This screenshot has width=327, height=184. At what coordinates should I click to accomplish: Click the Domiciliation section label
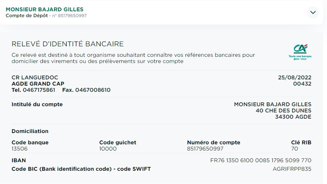[30, 131]
